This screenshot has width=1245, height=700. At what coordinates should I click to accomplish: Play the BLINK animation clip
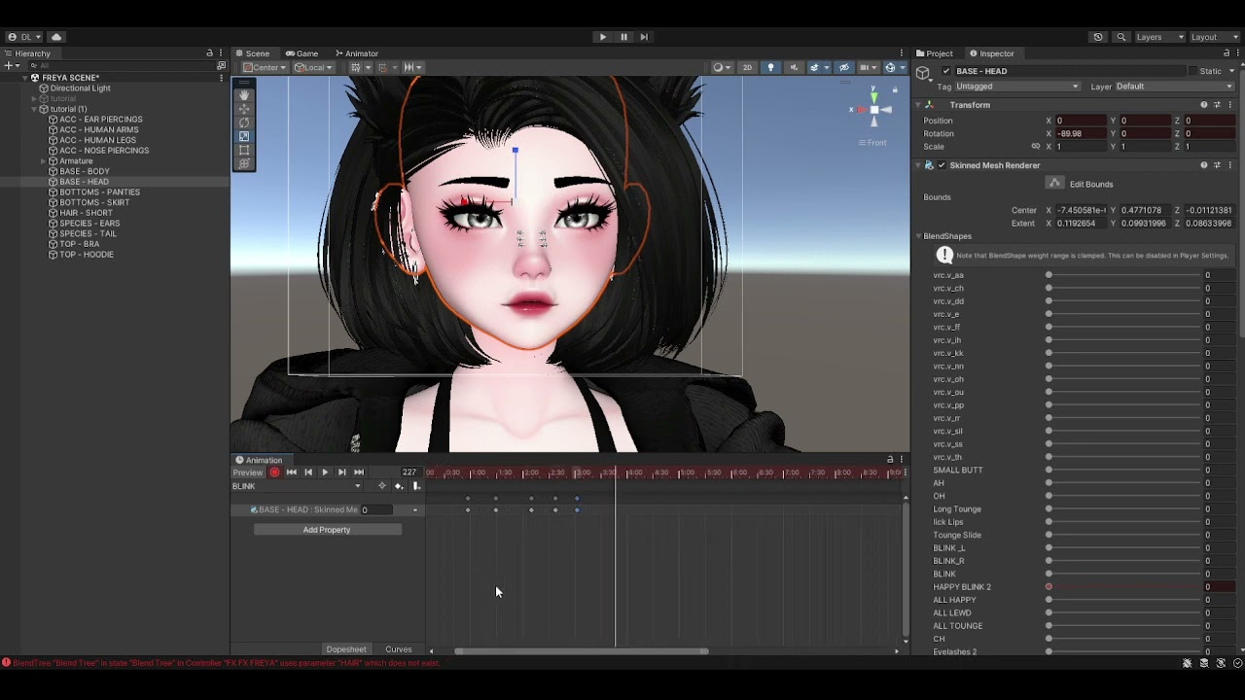(325, 472)
